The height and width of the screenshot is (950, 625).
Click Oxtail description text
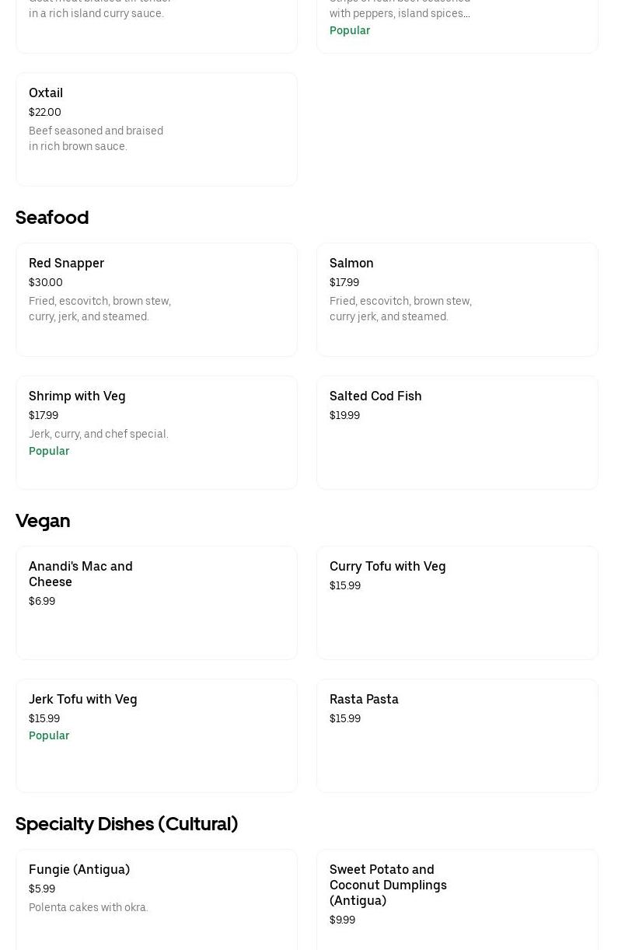(96, 138)
